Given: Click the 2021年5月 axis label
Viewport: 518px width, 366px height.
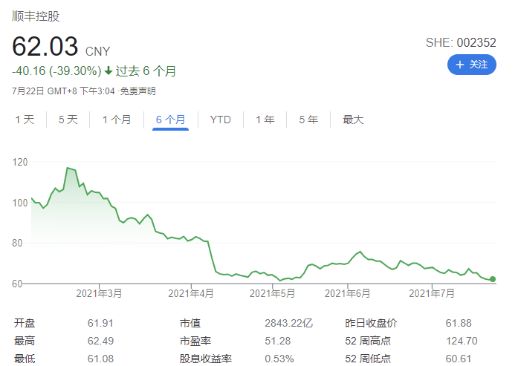Looking at the screenshot, I should pos(272,293).
